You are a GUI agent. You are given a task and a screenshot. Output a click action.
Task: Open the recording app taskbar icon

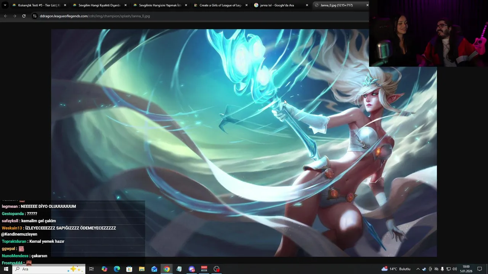point(217,269)
